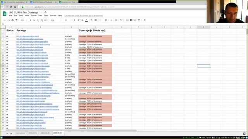Click the horizontal scrollbar of the sheet

click(71, 131)
